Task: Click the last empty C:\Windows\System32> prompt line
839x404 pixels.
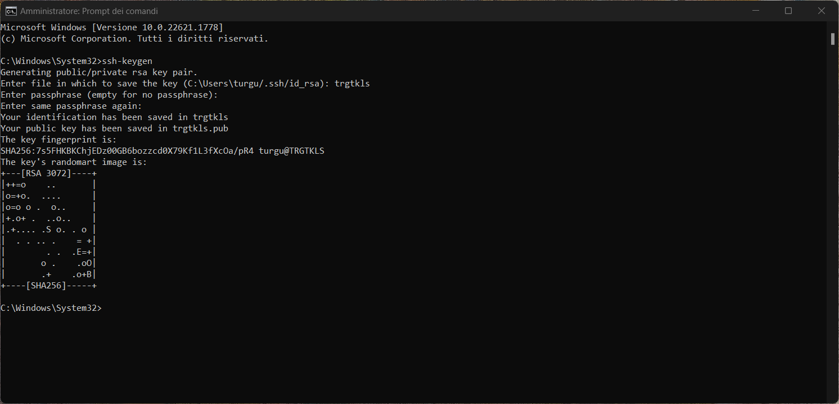Action: 51,308
